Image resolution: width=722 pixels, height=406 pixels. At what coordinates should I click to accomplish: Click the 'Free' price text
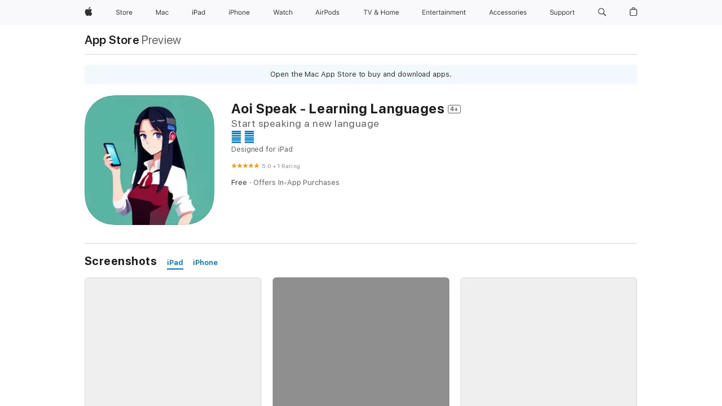click(x=239, y=183)
